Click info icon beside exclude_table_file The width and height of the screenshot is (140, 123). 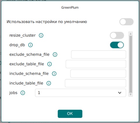[50, 64]
